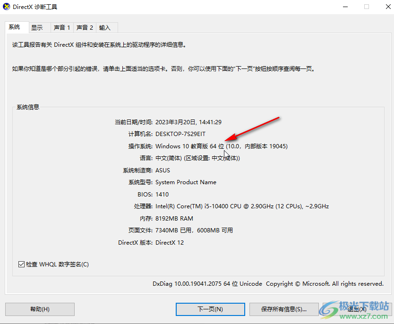This screenshot has width=394, height=324.
Task: Click 保存所有信息(S)... button
Action: point(284,309)
